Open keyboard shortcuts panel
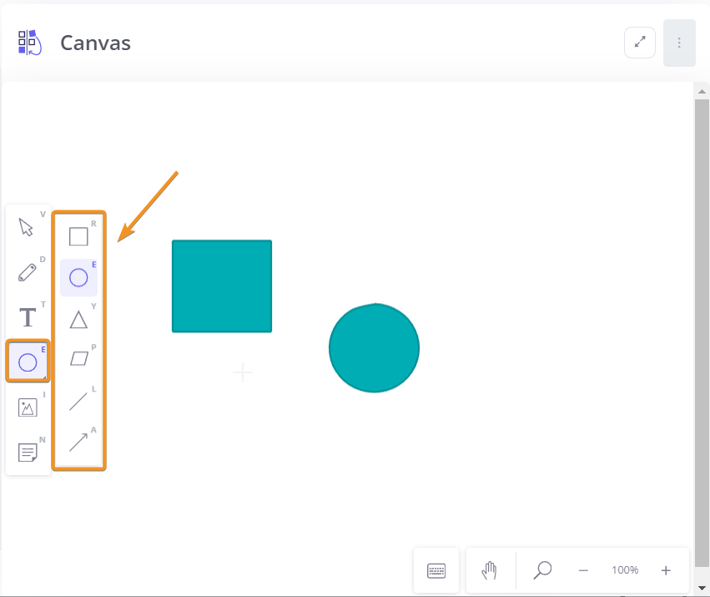 coord(436,570)
